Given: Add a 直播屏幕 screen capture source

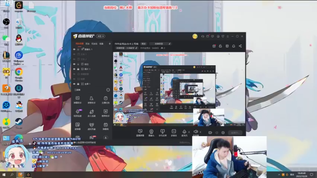Looking at the screenshot, I should point(140,133).
